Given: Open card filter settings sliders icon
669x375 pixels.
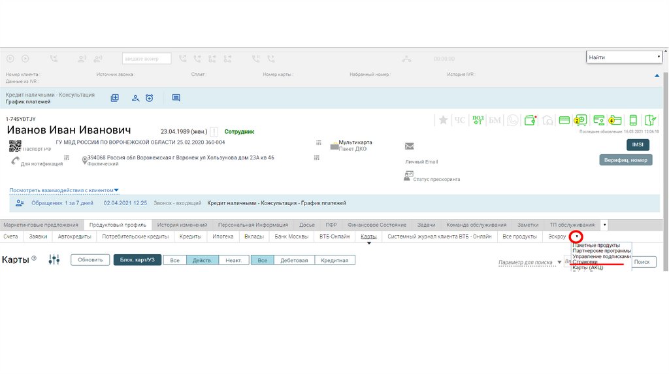Looking at the screenshot, I should pos(54,259).
